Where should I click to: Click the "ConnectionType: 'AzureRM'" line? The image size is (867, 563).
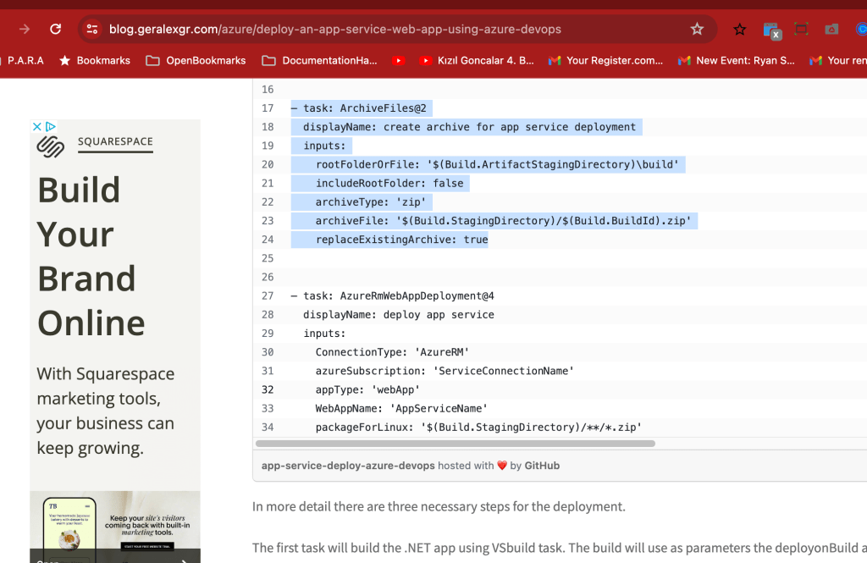392,352
